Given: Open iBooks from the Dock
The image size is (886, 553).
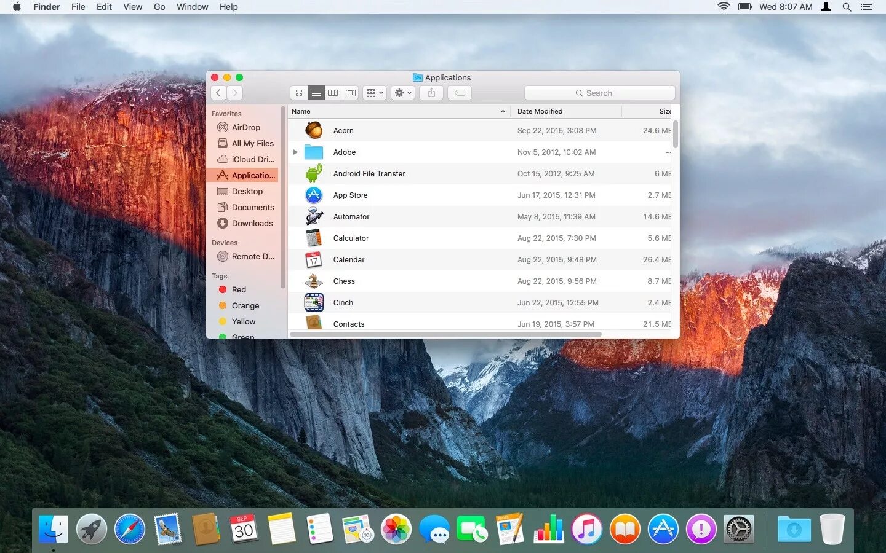Looking at the screenshot, I should tap(625, 529).
